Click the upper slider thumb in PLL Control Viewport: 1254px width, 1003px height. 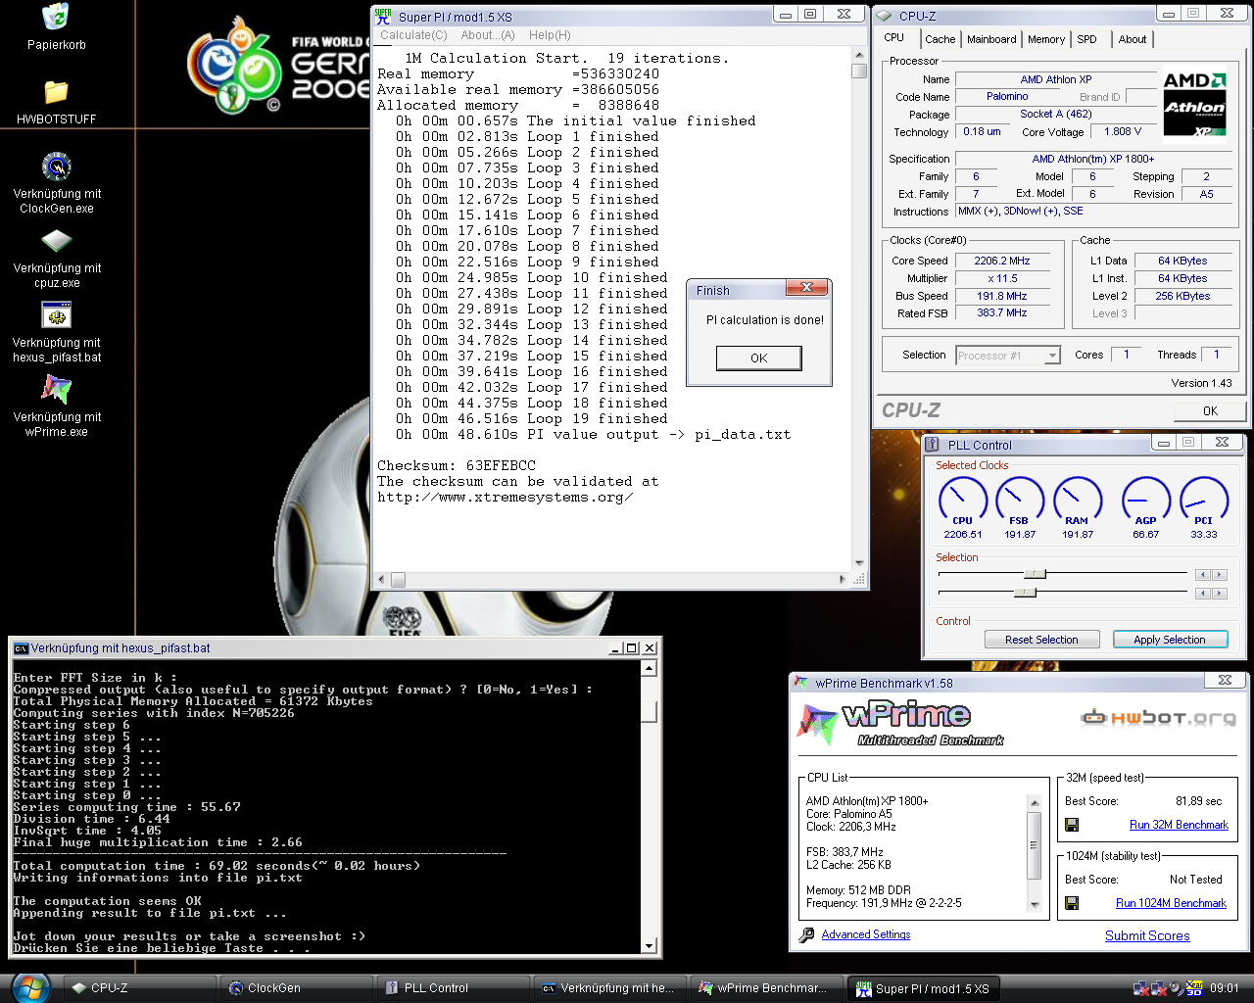(x=1035, y=574)
